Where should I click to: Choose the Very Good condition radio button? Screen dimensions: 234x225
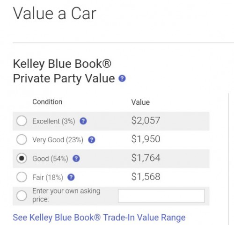(22, 139)
